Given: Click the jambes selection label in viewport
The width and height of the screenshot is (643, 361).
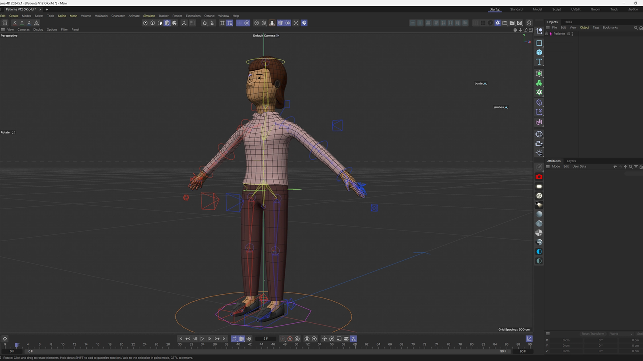Looking at the screenshot, I should point(498,107).
